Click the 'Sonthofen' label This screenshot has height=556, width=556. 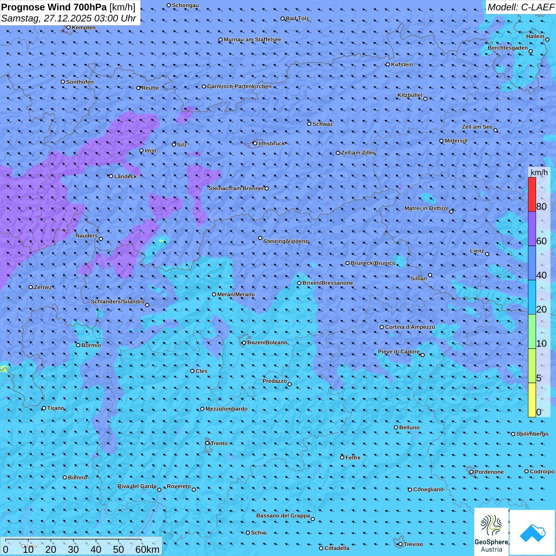click(80, 82)
